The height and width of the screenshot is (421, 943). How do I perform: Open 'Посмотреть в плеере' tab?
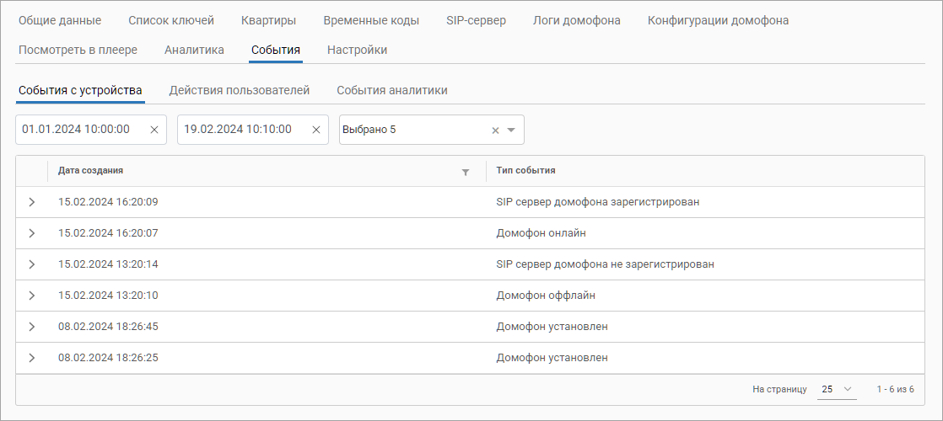point(78,50)
